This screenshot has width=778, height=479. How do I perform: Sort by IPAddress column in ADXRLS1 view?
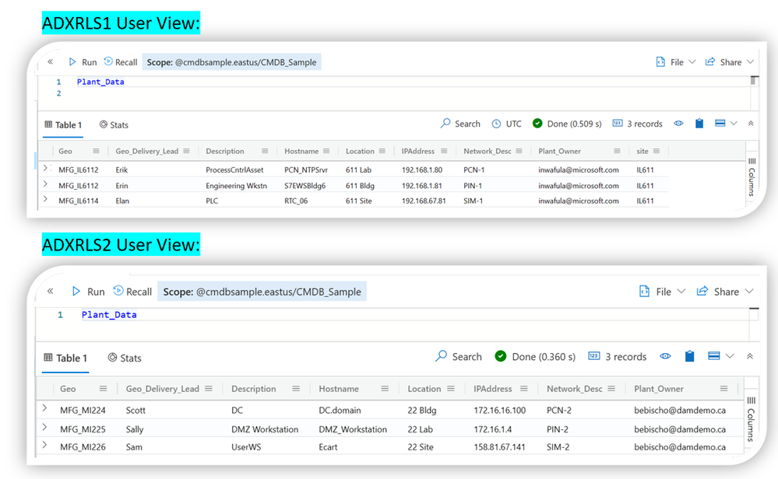click(x=417, y=151)
